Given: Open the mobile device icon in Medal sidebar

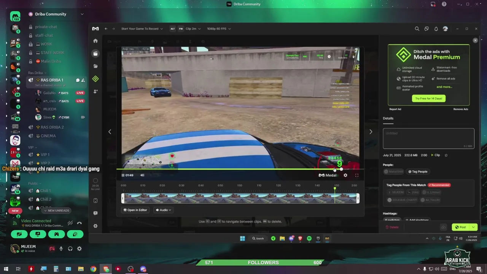Looking at the screenshot, I should pos(95,201).
